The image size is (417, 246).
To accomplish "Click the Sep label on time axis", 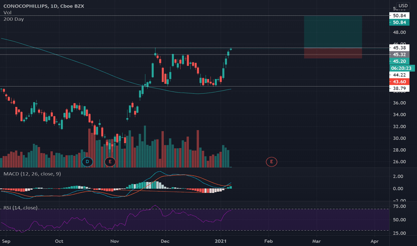I will (6, 241).
